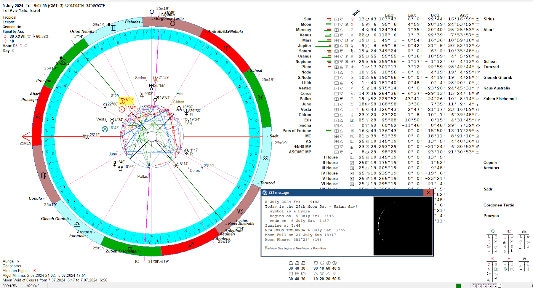
Task: Click the Leo sign on the red segment
Action: 39,116
